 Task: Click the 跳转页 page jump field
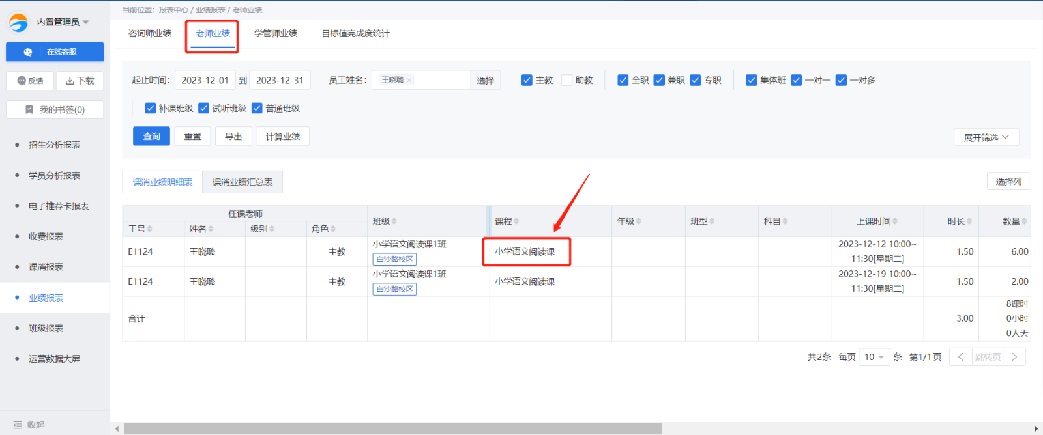tap(988, 357)
